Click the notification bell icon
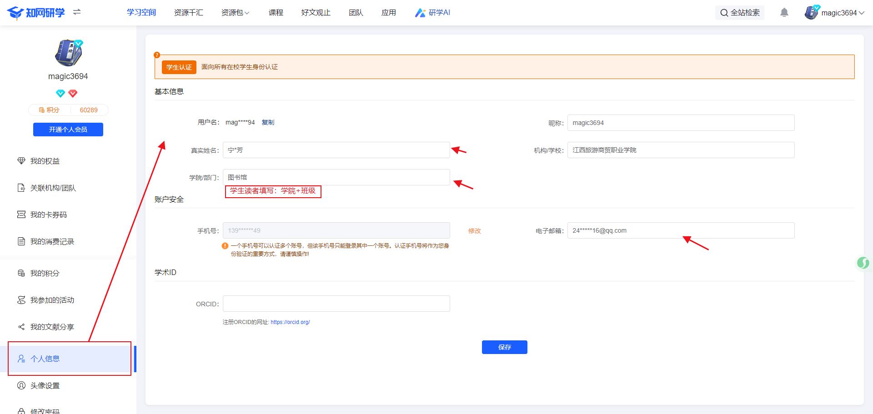873x414 pixels. [784, 13]
